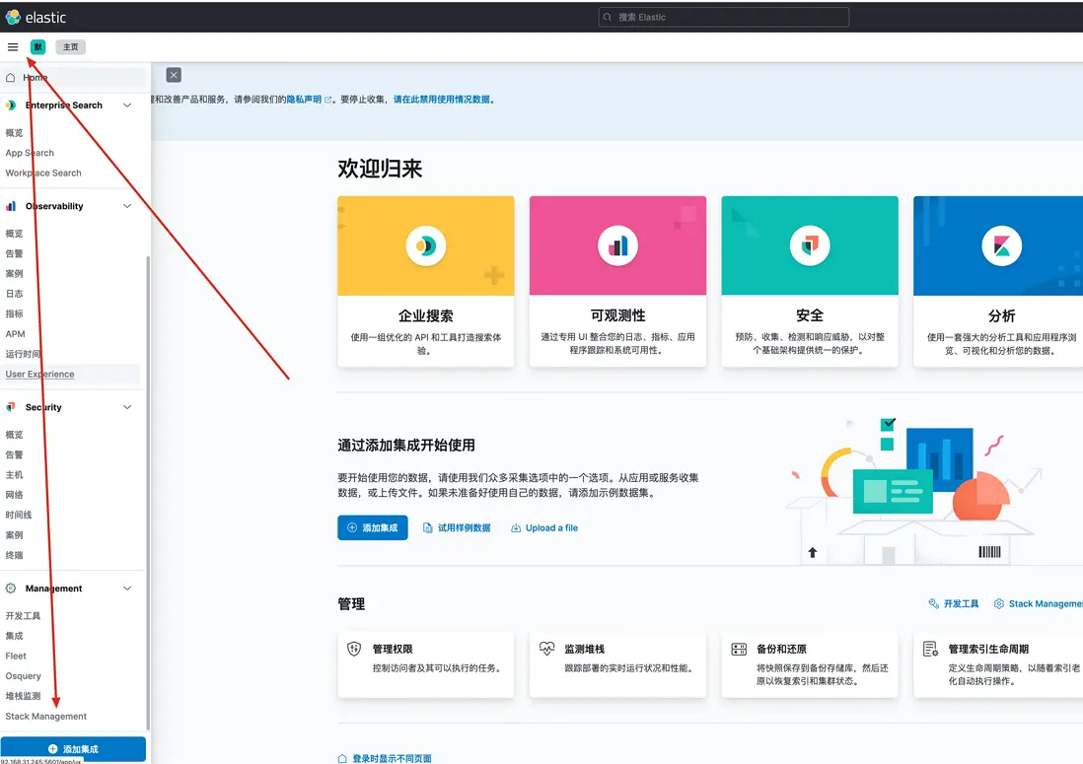Open the 隐私声明 link
The image size is (1083, 764).
coord(309,100)
